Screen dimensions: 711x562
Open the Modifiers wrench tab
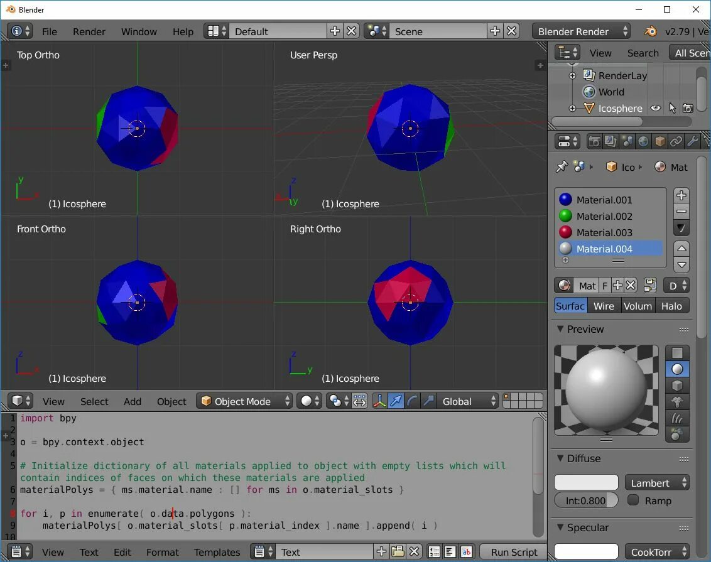(x=692, y=142)
